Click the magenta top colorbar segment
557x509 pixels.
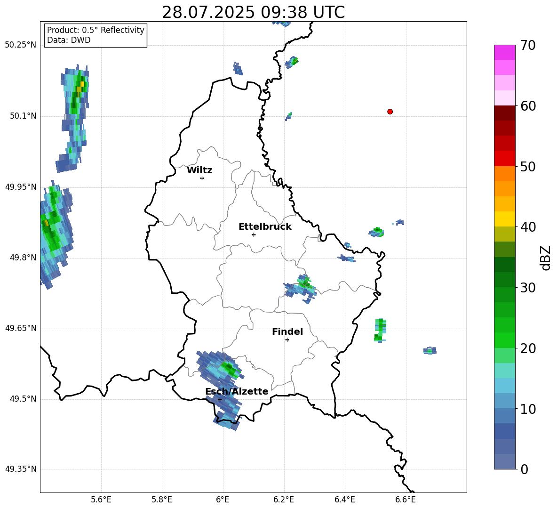click(x=504, y=52)
